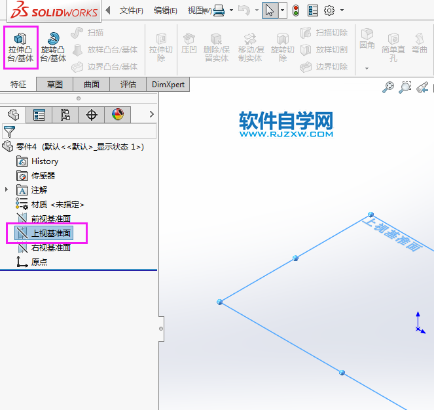434x410 pixels.
Task: Open the DisplayManager color ball tab
Action: 118,115
